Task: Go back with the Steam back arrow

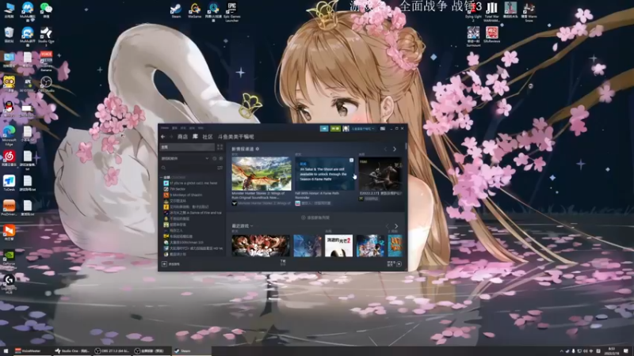Action: (163, 137)
